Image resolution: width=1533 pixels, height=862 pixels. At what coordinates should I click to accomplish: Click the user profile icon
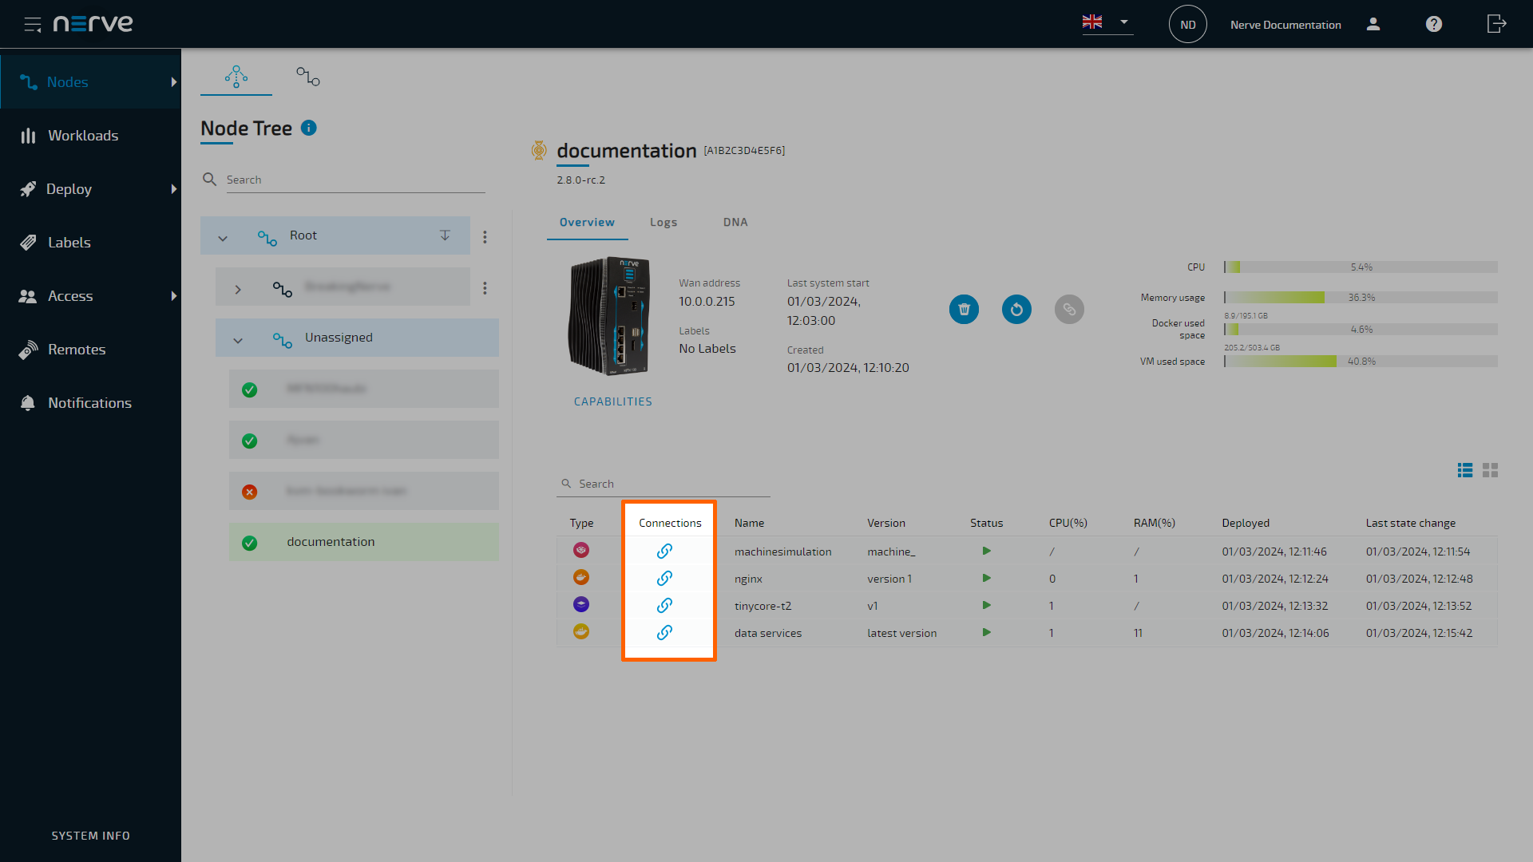[x=1373, y=24]
